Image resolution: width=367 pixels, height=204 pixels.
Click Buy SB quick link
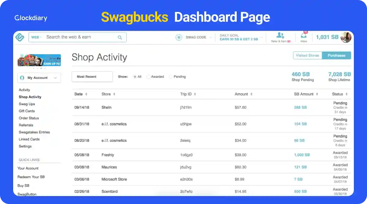(x=23, y=186)
